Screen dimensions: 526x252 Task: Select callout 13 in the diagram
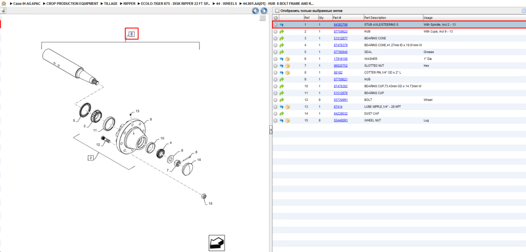(x=137, y=111)
